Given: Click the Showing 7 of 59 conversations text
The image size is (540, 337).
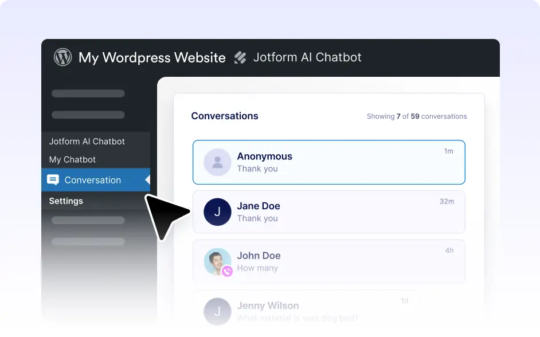Looking at the screenshot, I should click(417, 116).
